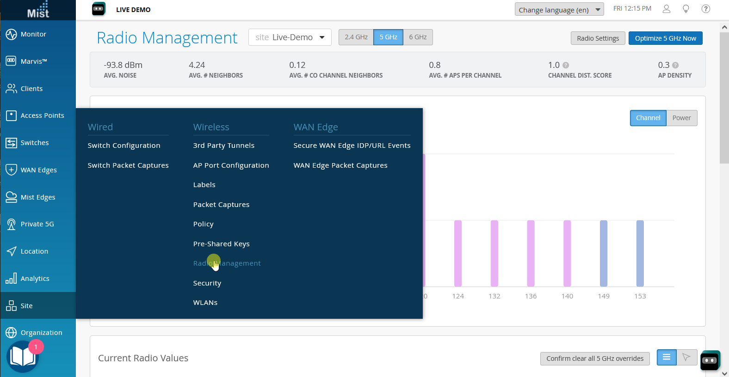
Task: Switch to list view of radio values
Action: point(667,357)
